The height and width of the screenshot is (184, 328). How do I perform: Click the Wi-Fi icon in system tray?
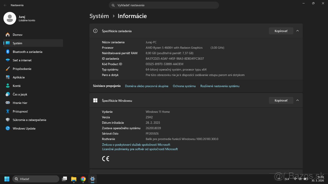click(295, 179)
